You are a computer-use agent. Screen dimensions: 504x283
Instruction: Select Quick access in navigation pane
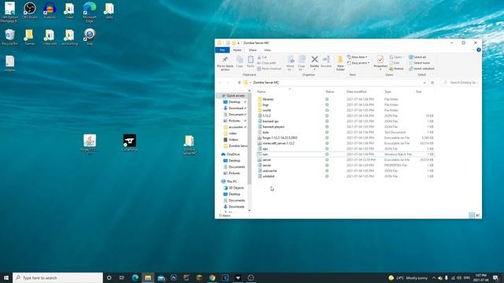pyautogui.click(x=233, y=96)
